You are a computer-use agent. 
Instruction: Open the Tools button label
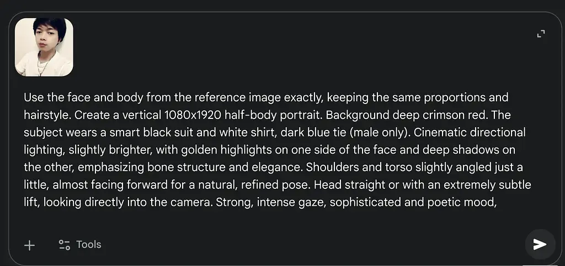click(x=88, y=245)
